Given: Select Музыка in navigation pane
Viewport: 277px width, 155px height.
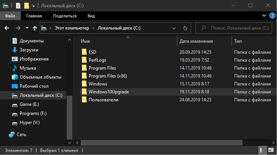Looking at the screenshot, I should (28, 68).
